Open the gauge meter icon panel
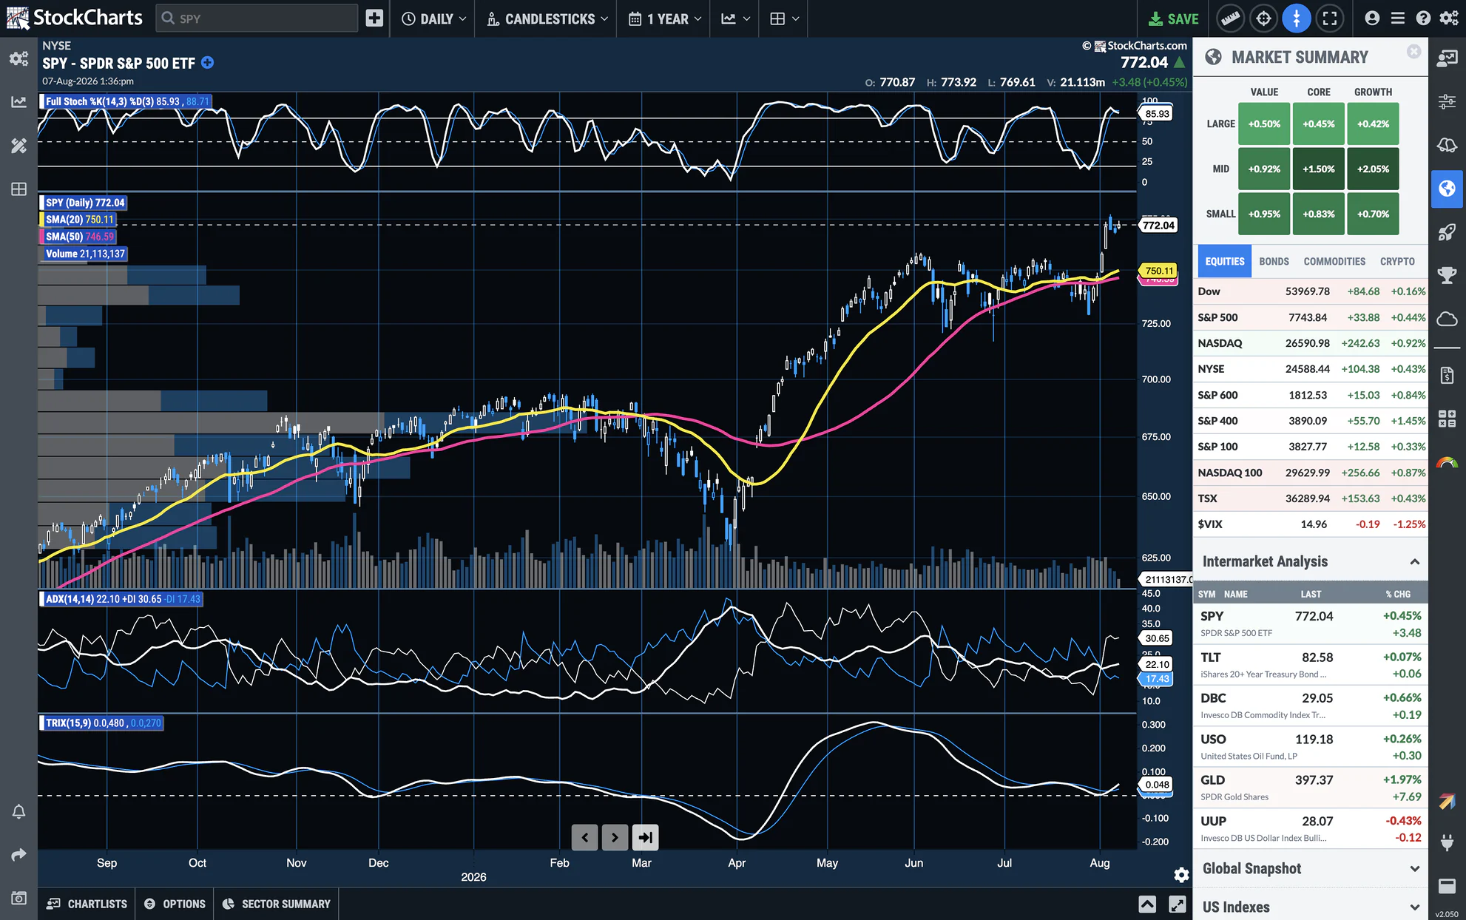 (1447, 463)
